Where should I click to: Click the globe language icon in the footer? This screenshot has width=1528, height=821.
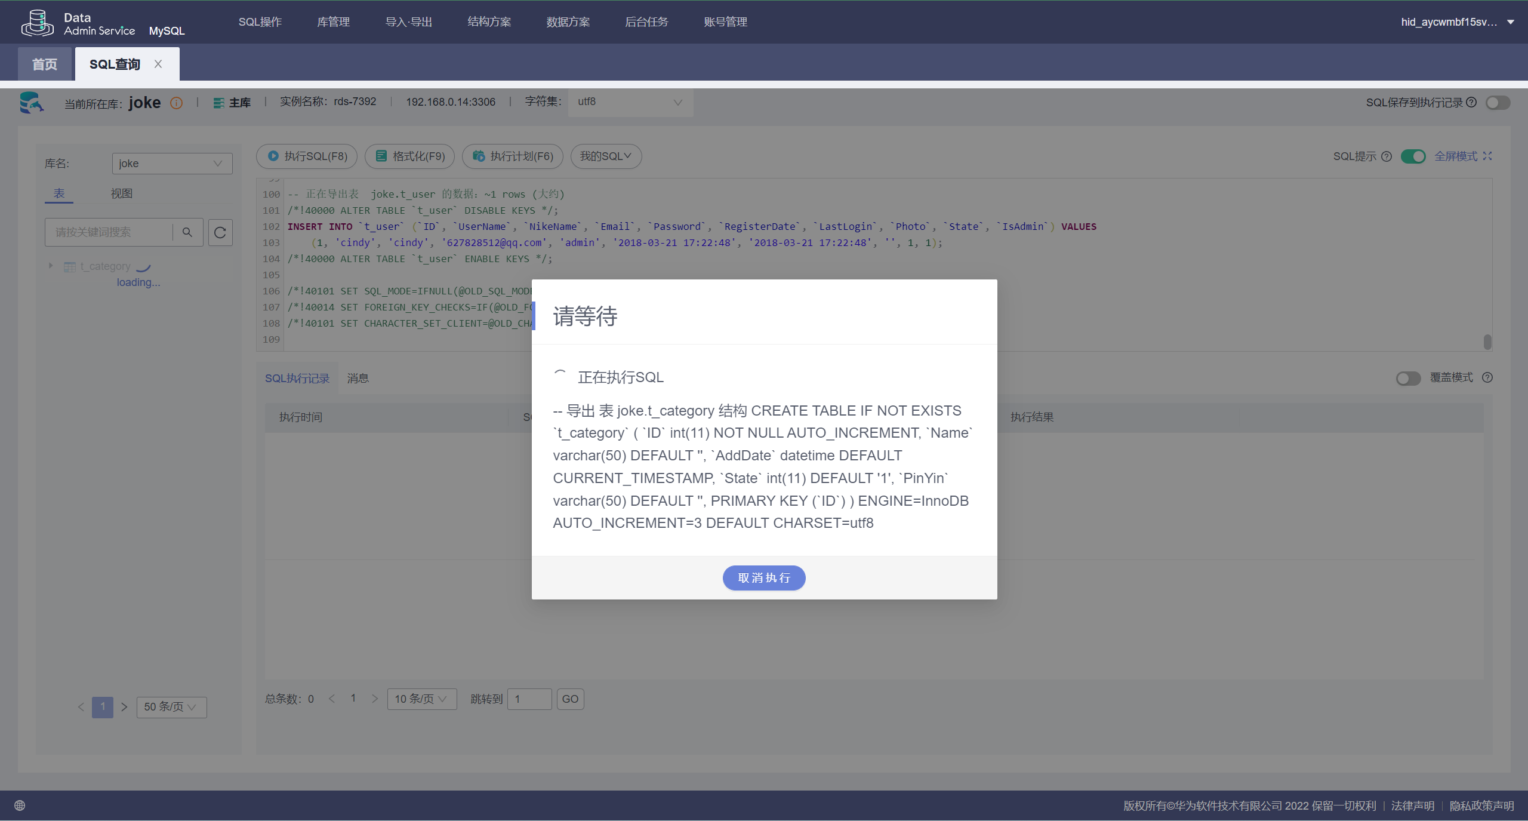click(20, 805)
